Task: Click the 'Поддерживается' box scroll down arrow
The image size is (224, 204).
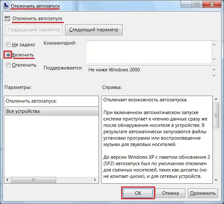Action: click(x=214, y=76)
